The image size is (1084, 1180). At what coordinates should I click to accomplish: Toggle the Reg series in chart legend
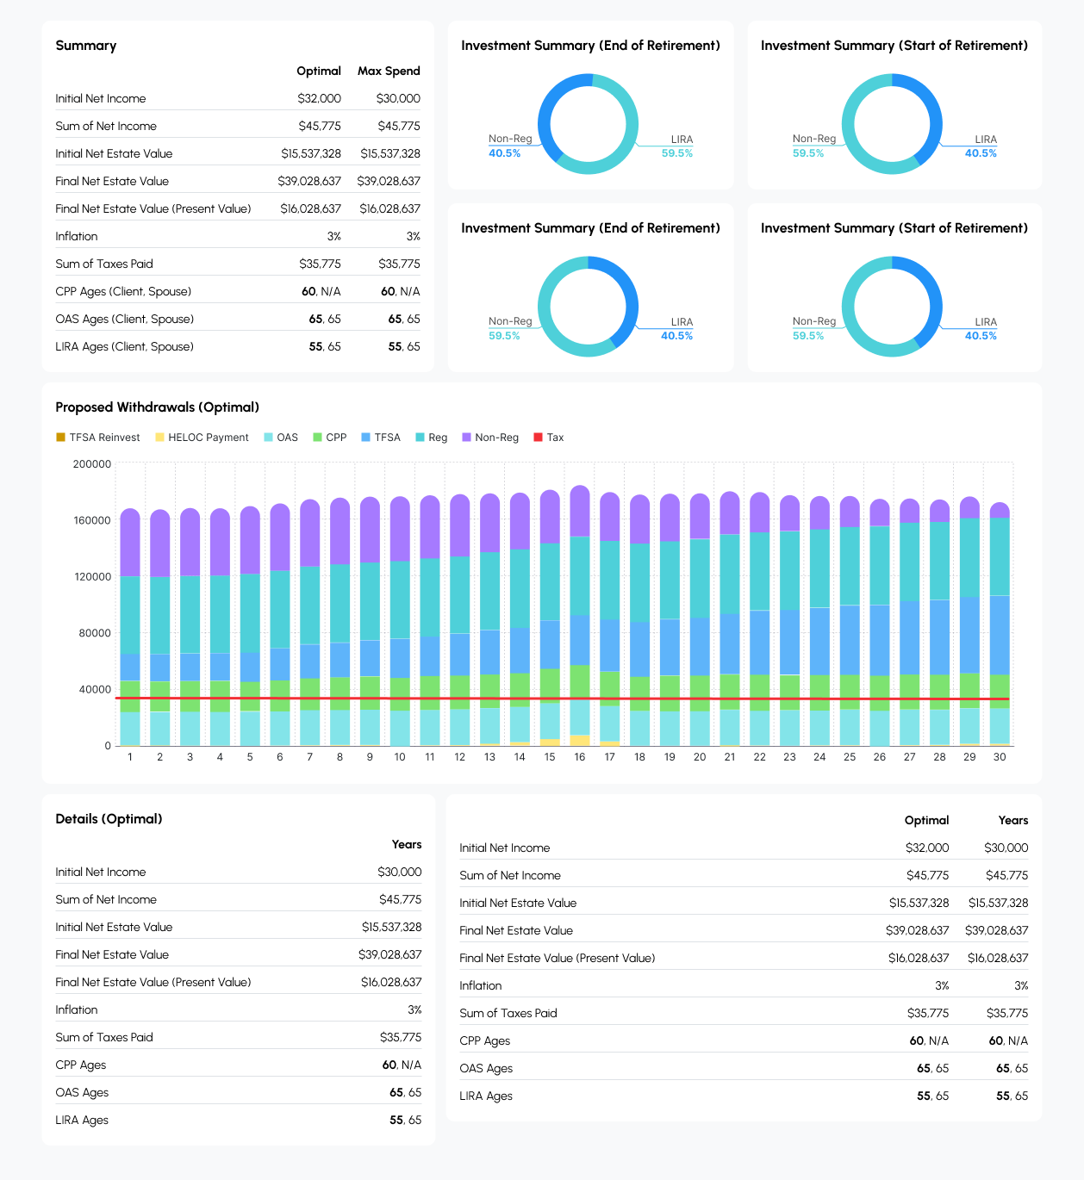[432, 438]
